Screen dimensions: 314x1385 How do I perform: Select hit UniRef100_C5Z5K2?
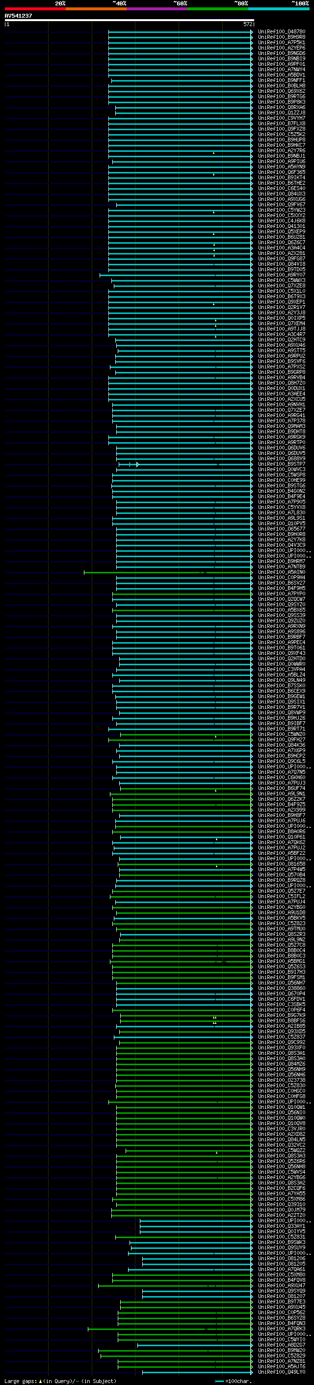click(x=282, y=135)
